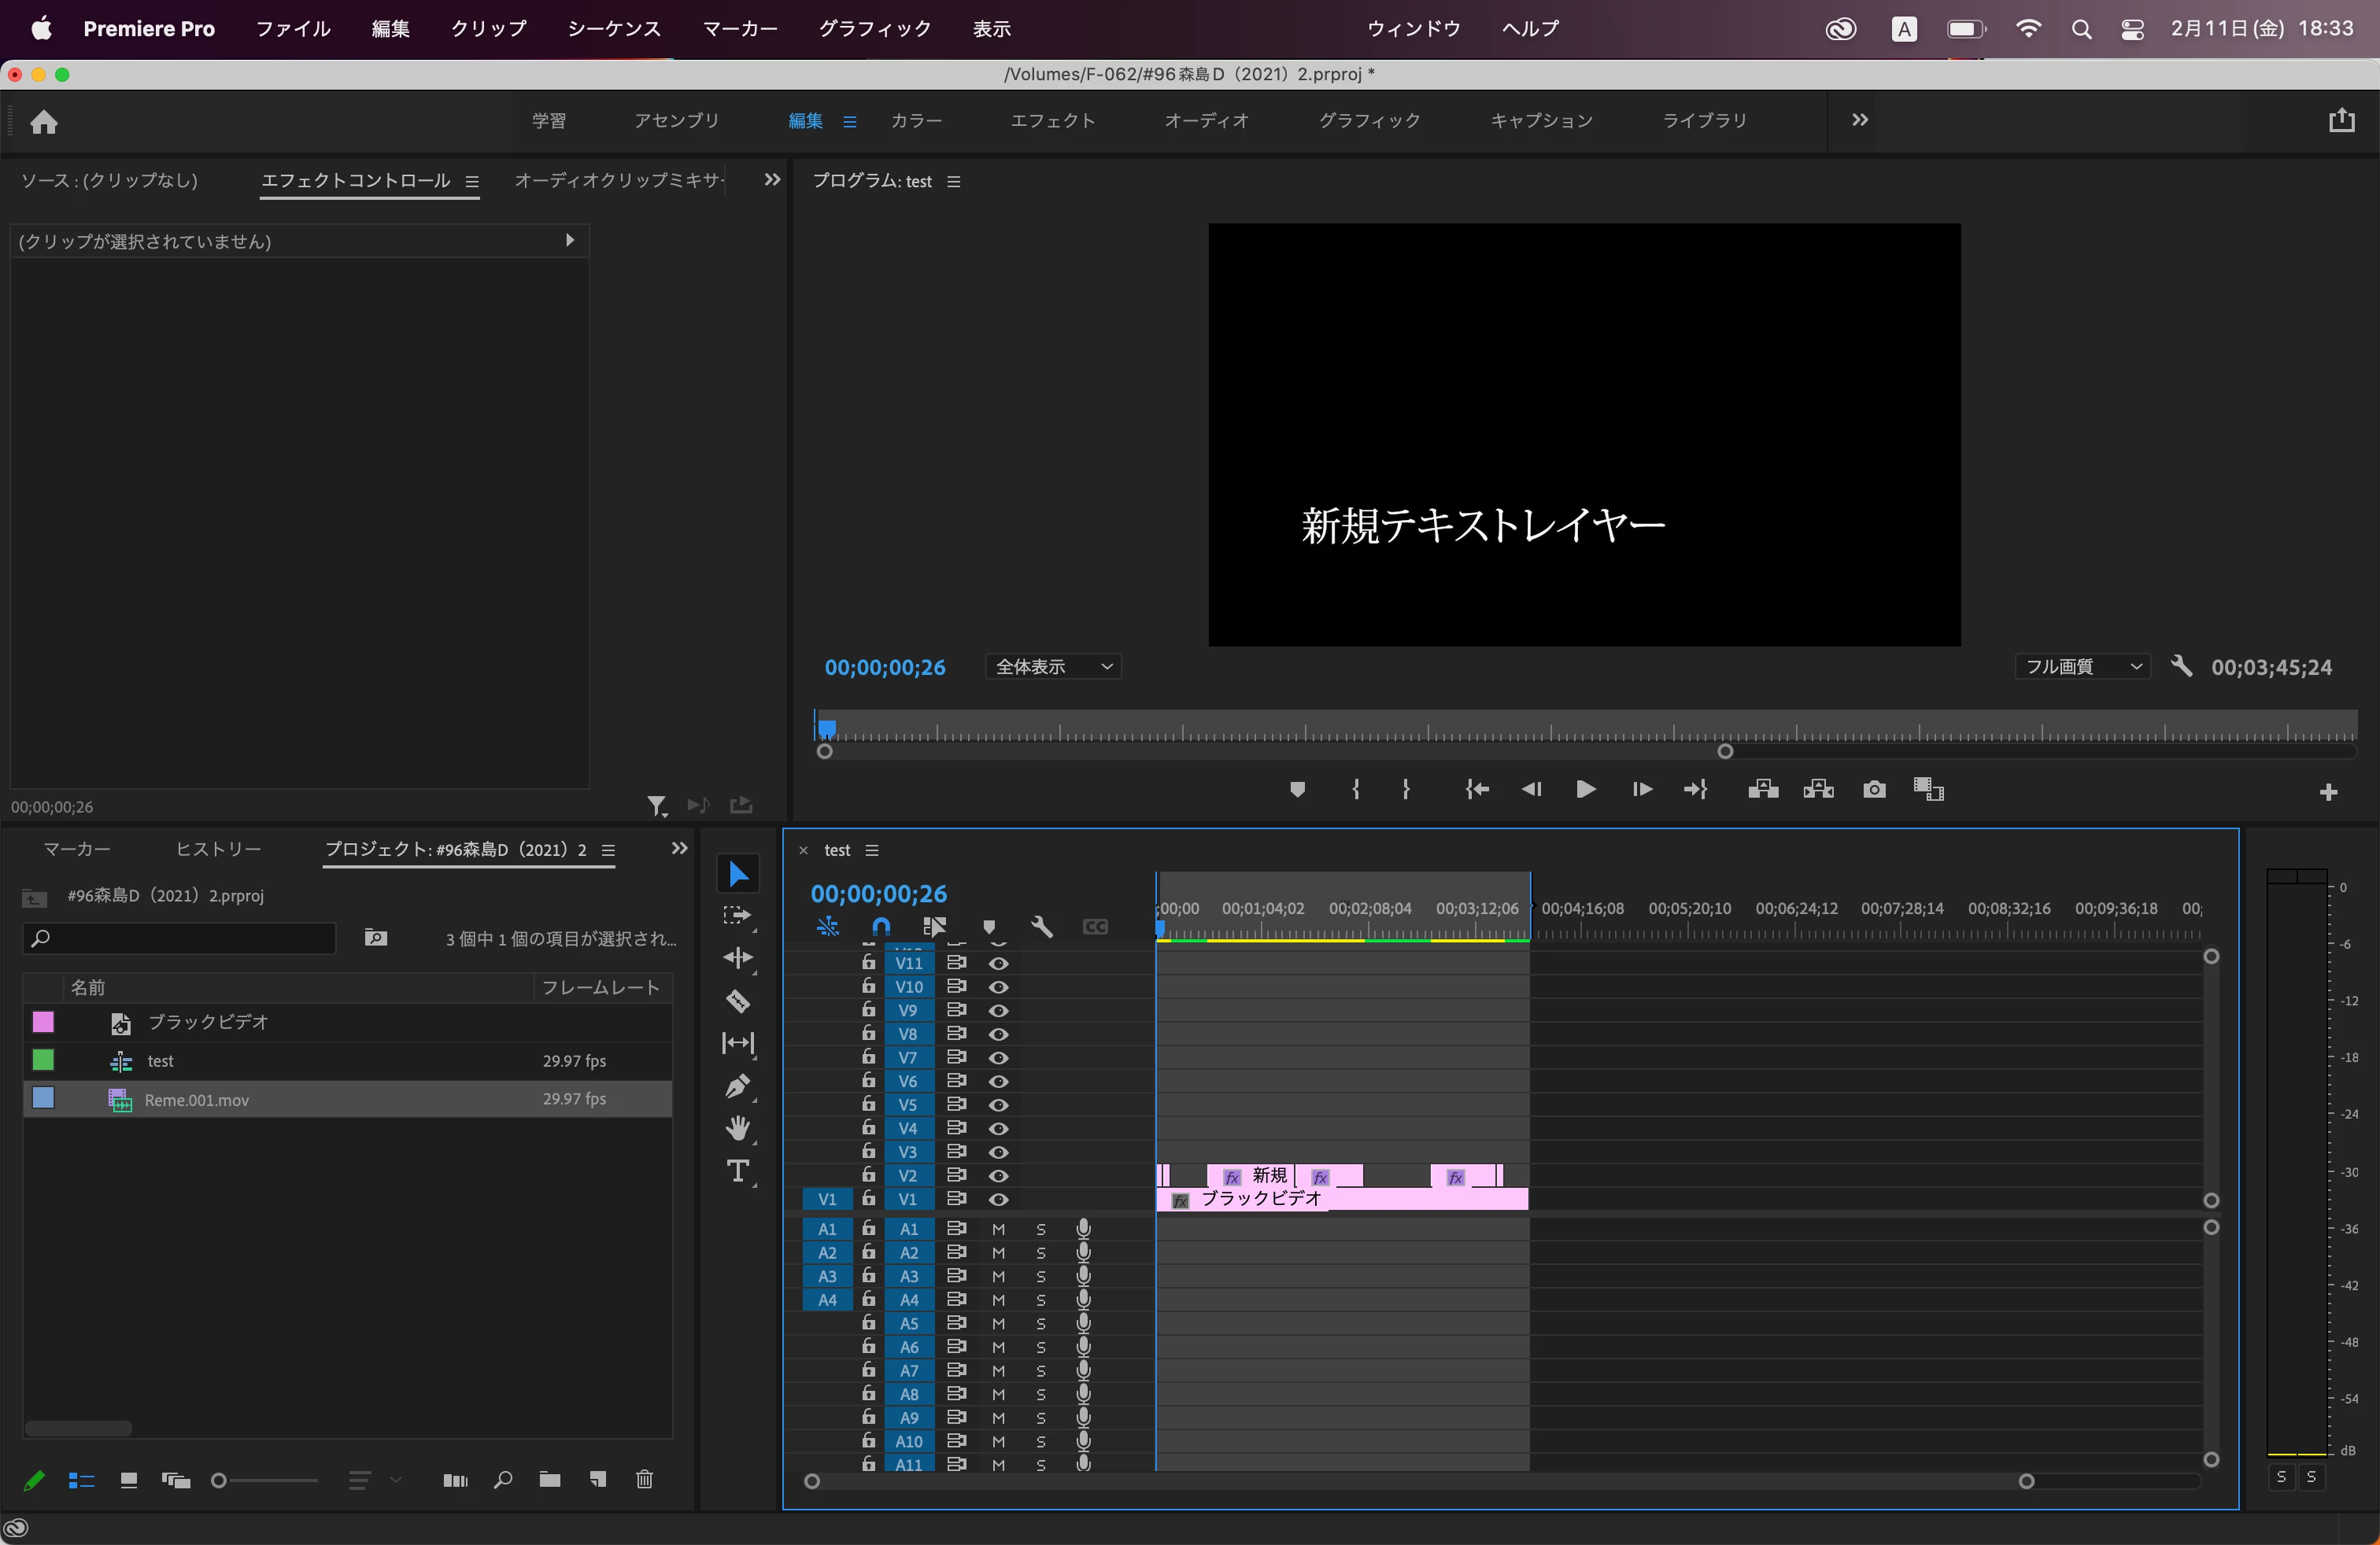Screen dimensions: 2380x1545
Task: Switch to the カラー workspace tab
Action: [916, 120]
